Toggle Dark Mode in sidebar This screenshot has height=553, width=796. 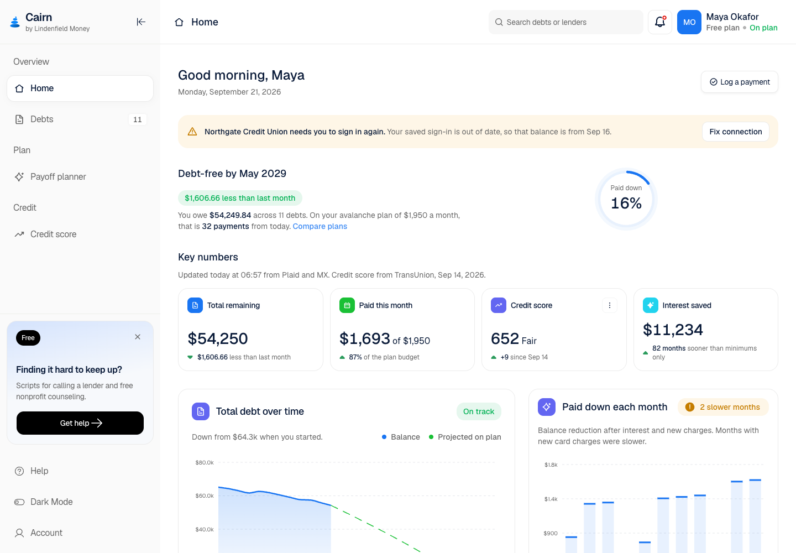[x=80, y=502]
